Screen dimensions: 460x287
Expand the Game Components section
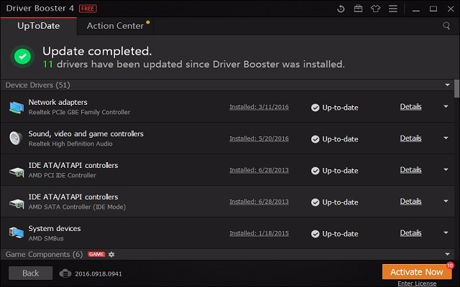(447, 255)
